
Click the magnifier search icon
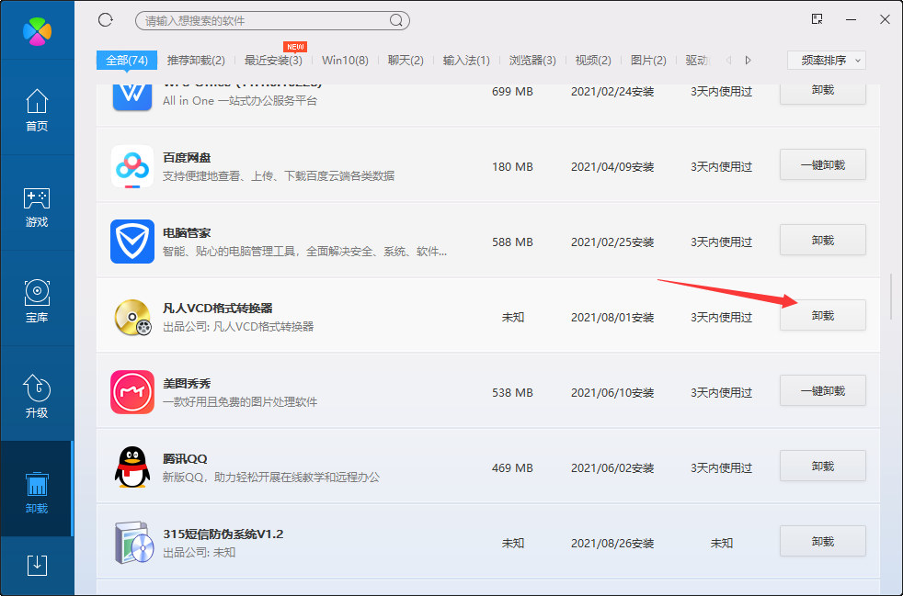[x=396, y=21]
